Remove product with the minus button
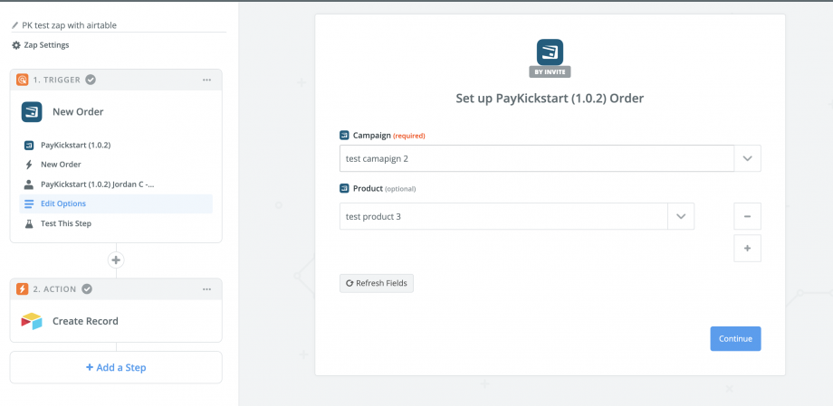Screen dimensions: 833x406 748,216
